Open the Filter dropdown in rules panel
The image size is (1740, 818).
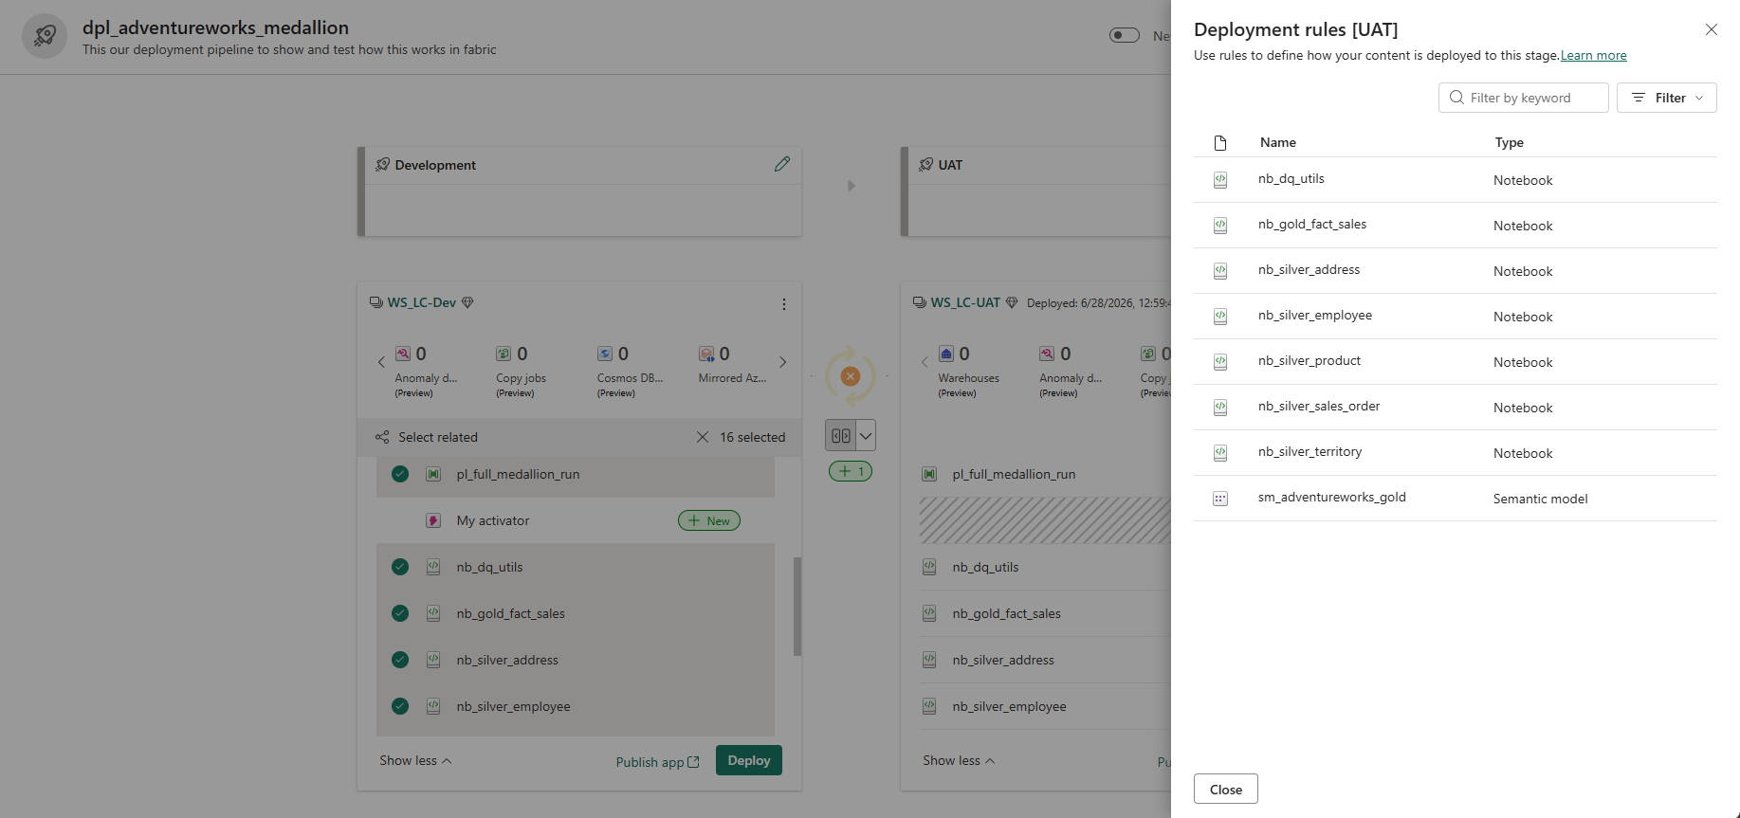tap(1667, 98)
